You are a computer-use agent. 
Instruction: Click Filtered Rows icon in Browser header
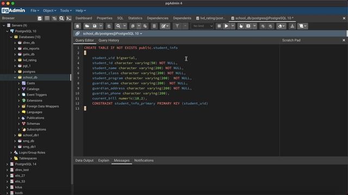54,18
